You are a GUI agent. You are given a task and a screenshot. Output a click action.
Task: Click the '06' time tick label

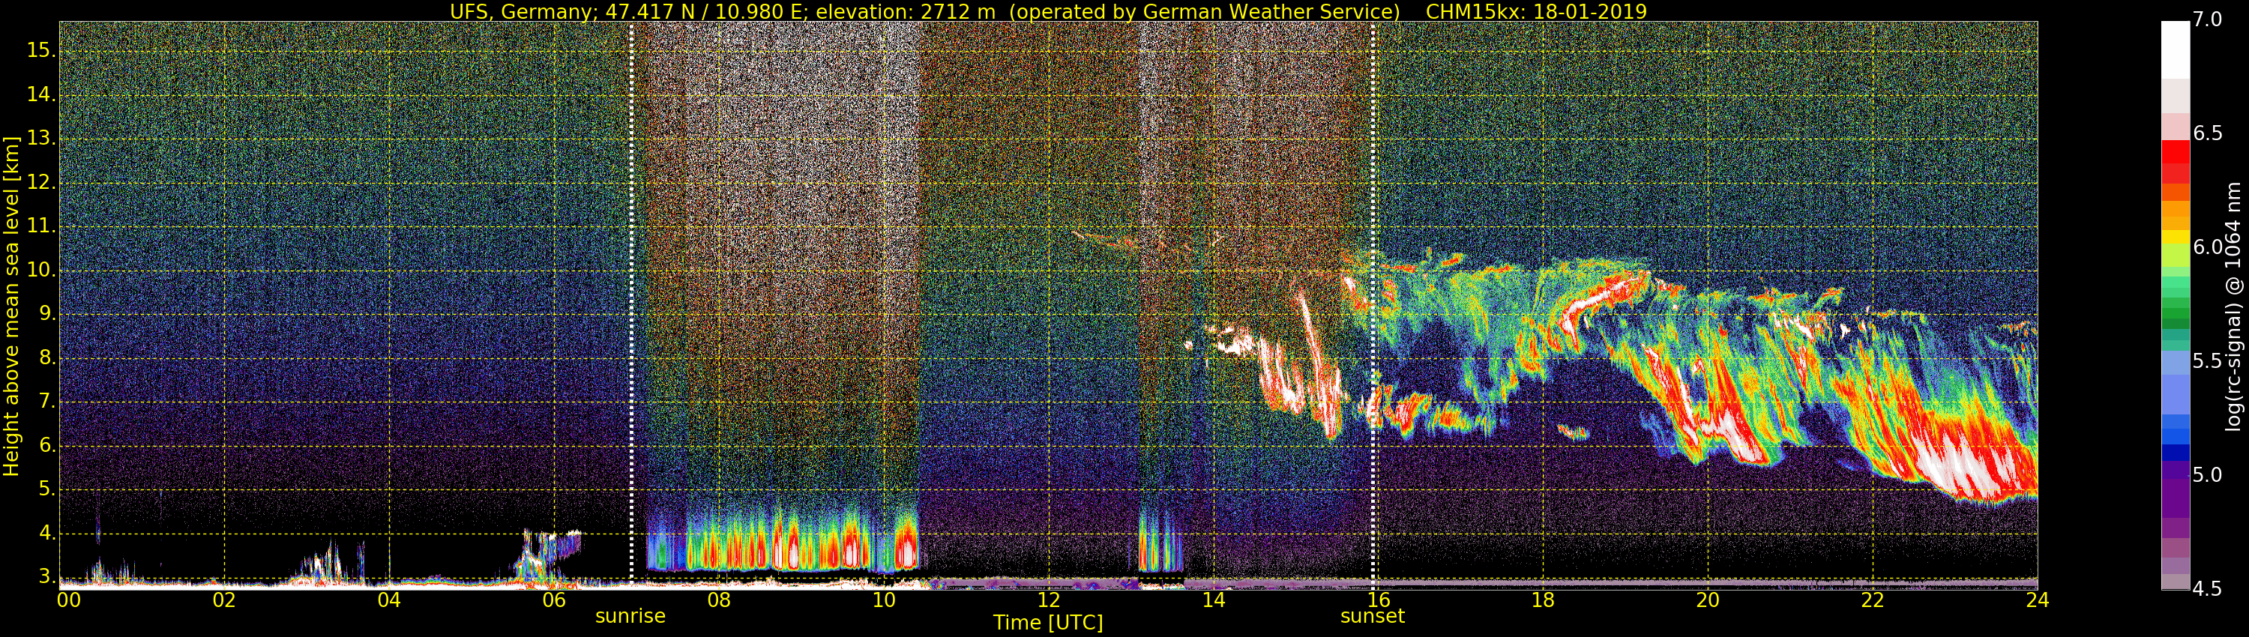coord(555,600)
